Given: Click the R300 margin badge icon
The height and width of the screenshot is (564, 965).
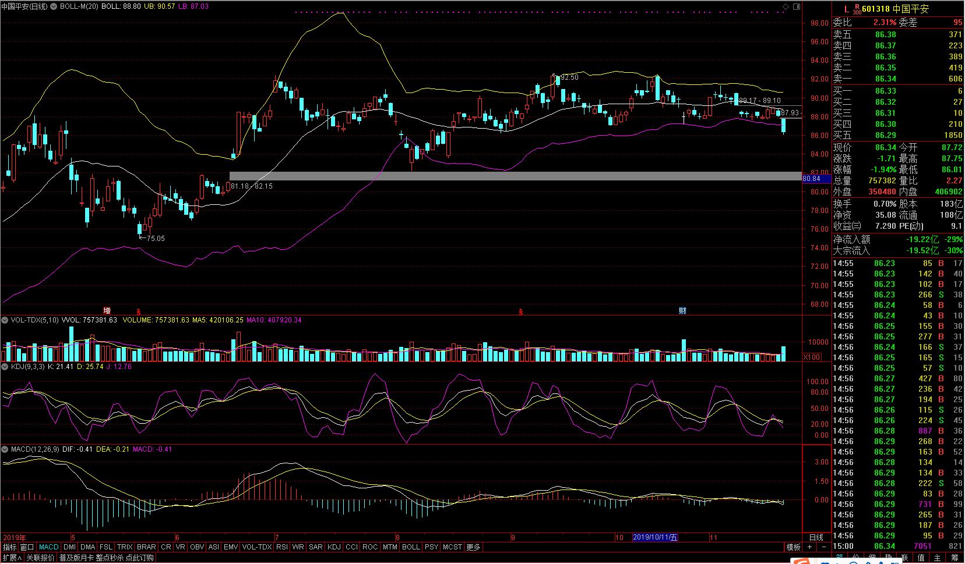Looking at the screenshot, I should [x=857, y=9].
